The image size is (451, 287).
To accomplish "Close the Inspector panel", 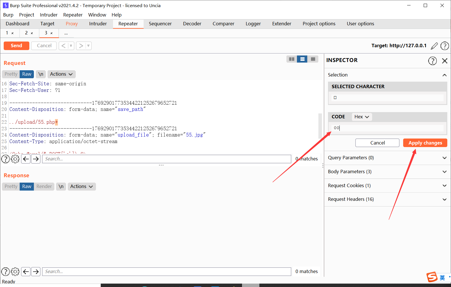I will [445, 61].
